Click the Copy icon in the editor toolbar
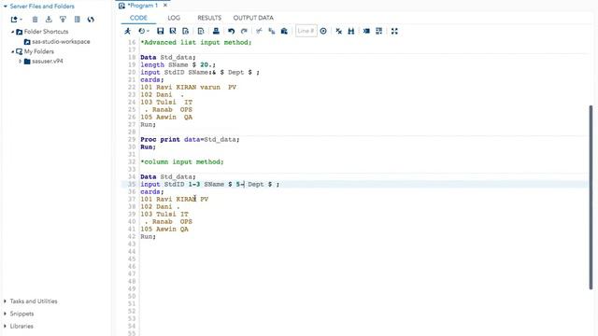 click(272, 31)
